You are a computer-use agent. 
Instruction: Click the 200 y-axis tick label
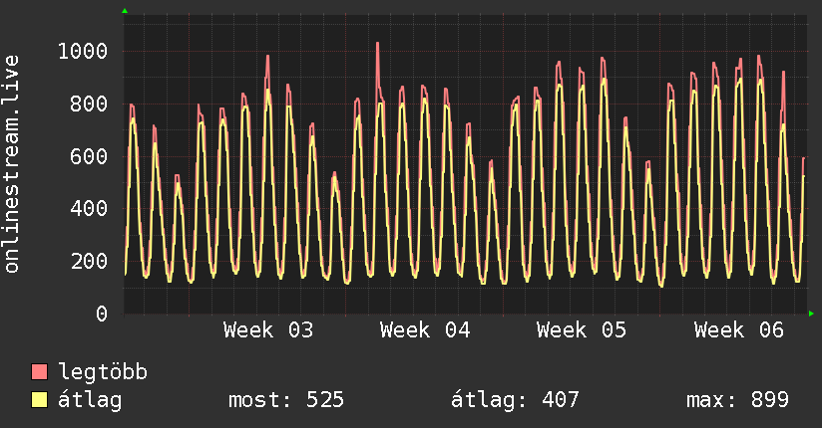click(x=91, y=262)
